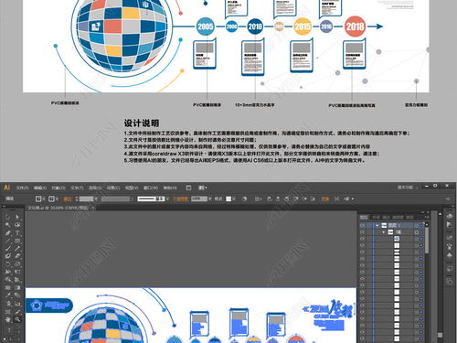Screen dimensions: 457x343
Task: Select the Zoom magnifier tool
Action: tap(17, 319)
